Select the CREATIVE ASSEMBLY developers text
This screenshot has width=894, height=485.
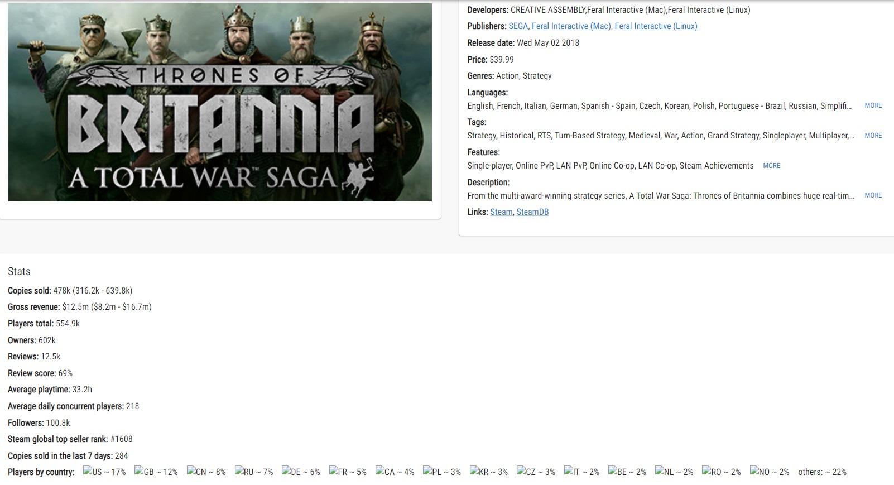click(x=548, y=10)
